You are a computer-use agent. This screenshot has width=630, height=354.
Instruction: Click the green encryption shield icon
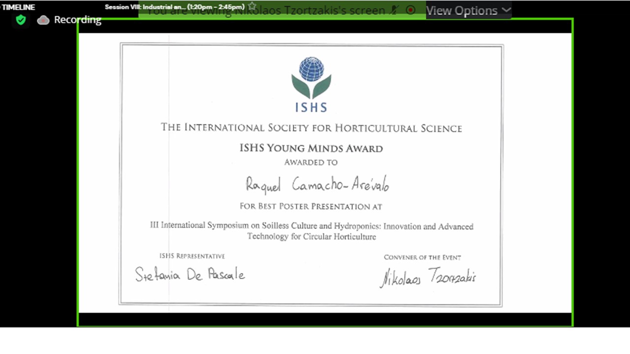tap(21, 20)
